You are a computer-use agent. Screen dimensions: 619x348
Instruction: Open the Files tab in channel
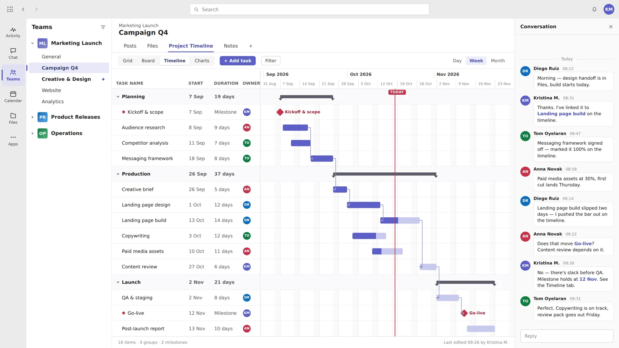tap(152, 46)
